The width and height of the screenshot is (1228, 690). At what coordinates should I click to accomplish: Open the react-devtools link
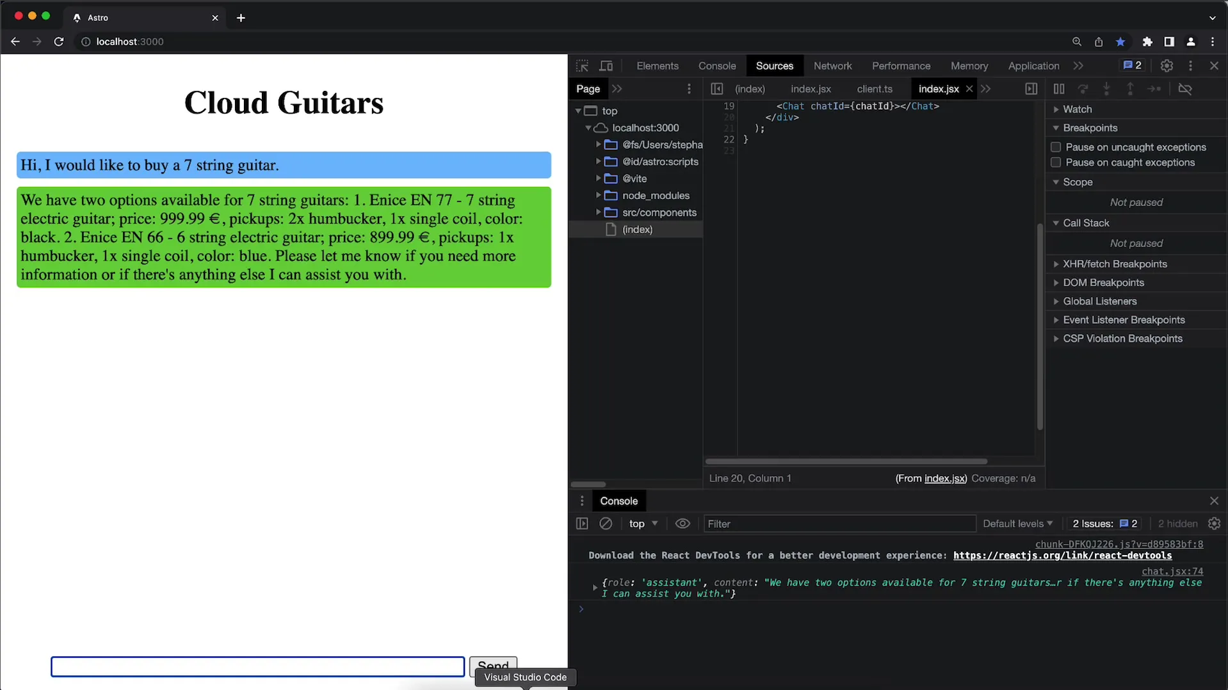tap(1062, 556)
